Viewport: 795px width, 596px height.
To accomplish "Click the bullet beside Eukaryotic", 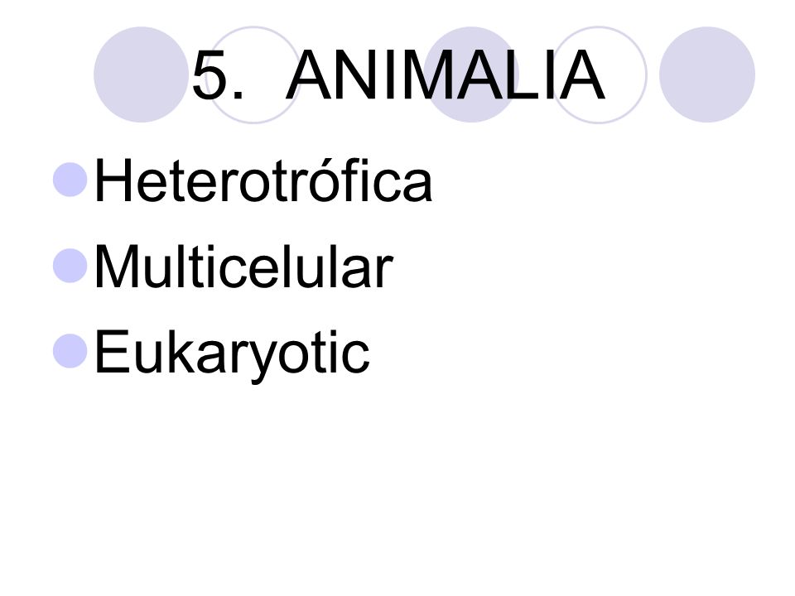I will click(x=70, y=351).
